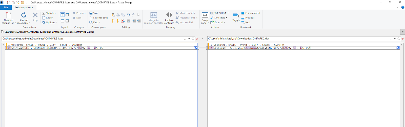This screenshot has width=405, height=127.
Task: Open the File menu tab
Action: [x=6, y=7]
